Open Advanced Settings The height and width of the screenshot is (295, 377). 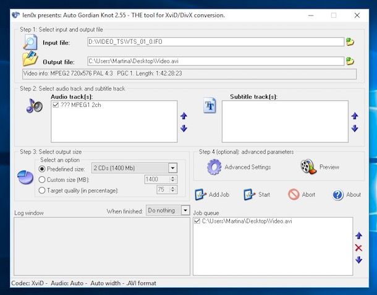pyautogui.click(x=248, y=167)
